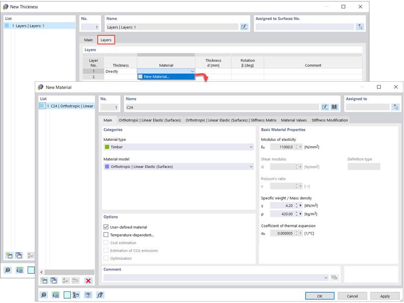Click select all checkmarks icon in New Thickness list

tap(30, 255)
